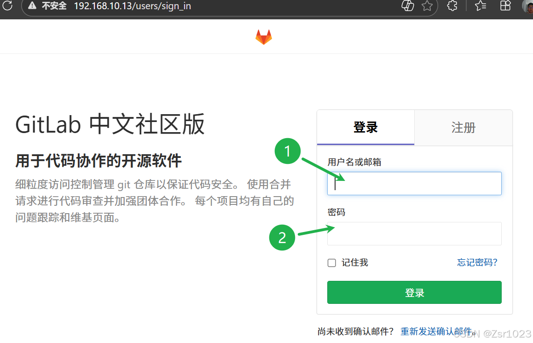Image resolution: width=533 pixels, height=343 pixels.
Task: Click the address bar URL text
Action: (132, 6)
